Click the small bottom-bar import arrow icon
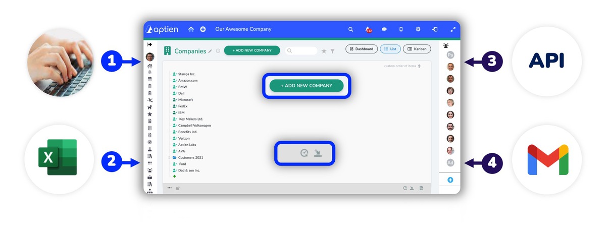 coord(412,188)
